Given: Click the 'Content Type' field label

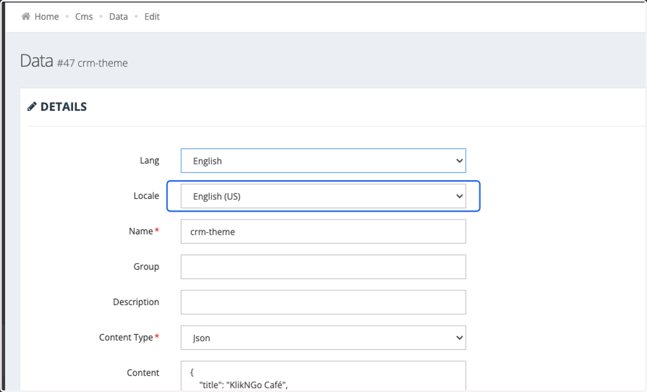Looking at the screenshot, I should click(x=126, y=338).
